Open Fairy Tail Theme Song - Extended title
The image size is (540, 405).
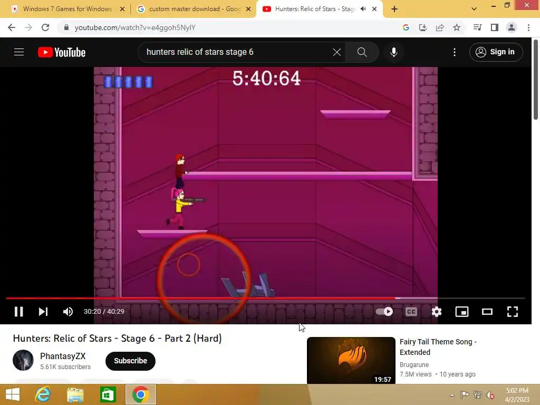click(438, 347)
